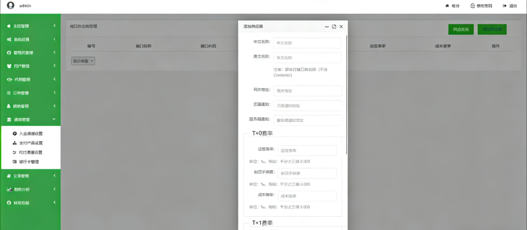The height and width of the screenshot is (230, 527).
Task: Click the 添加供应商 dialog title
Action: 253,27
